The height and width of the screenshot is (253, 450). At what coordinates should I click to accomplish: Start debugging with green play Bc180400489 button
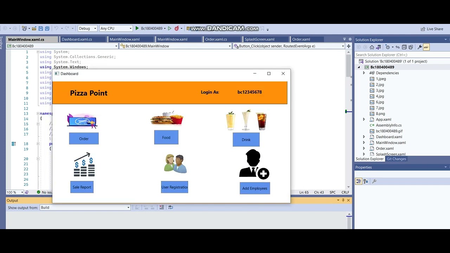tap(149, 28)
